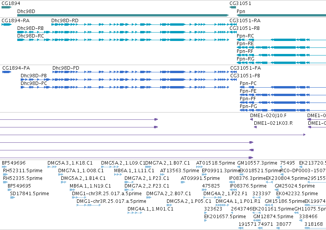Choose the Ppn-PE CDS label
This screenshot has height=230, width=326.
248,91
